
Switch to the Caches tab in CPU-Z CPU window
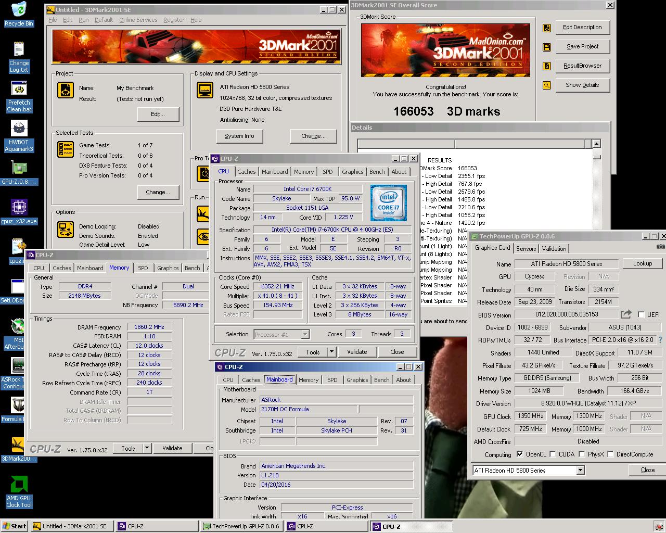pos(246,172)
